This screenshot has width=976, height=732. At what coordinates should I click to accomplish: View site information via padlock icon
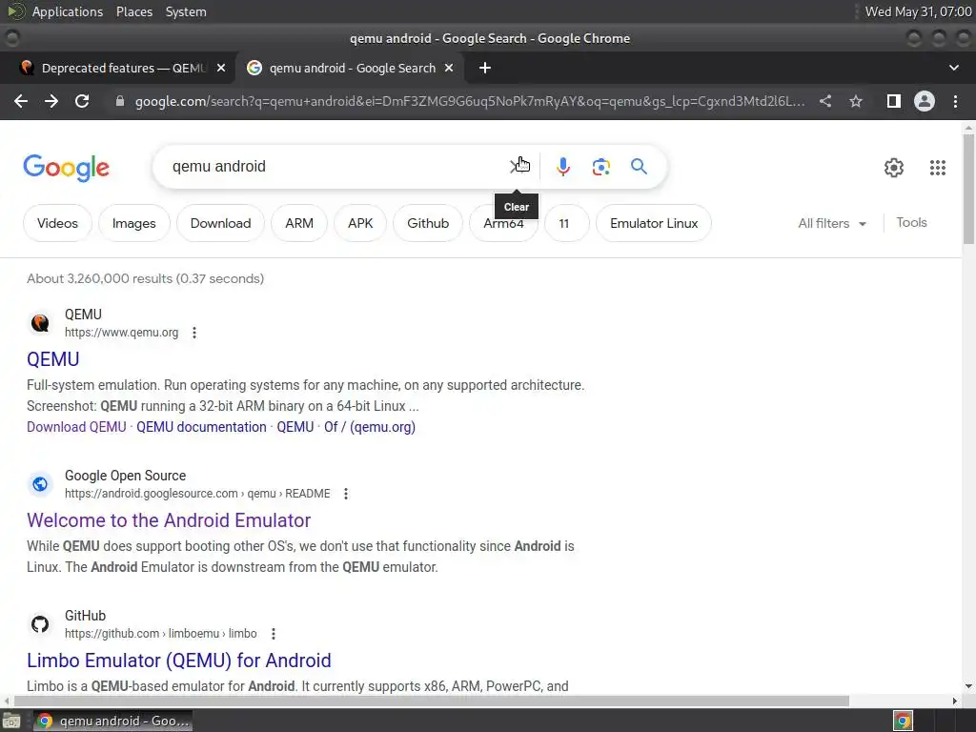coord(120,101)
